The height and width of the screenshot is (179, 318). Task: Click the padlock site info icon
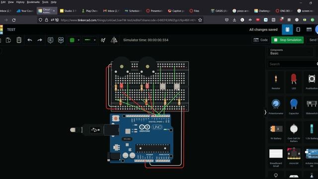[x=46, y=20]
